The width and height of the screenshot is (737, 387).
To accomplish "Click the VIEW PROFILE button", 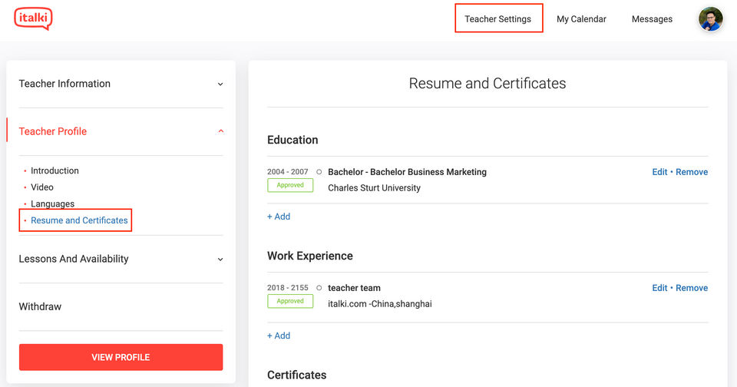I will click(121, 357).
